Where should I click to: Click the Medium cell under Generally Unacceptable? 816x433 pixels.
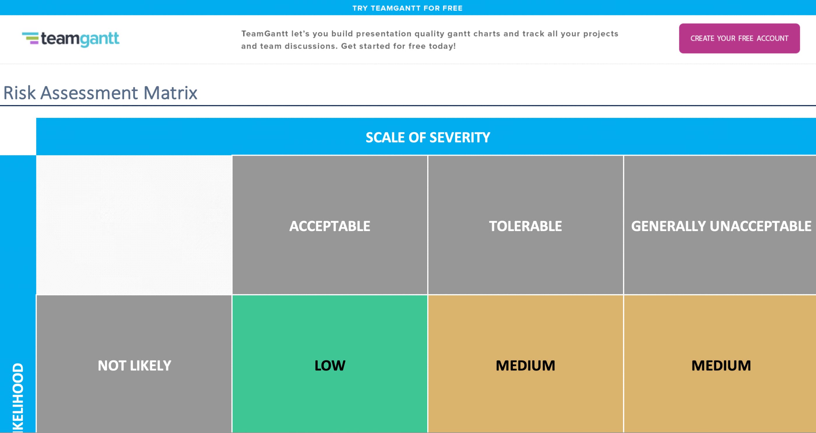(x=720, y=364)
